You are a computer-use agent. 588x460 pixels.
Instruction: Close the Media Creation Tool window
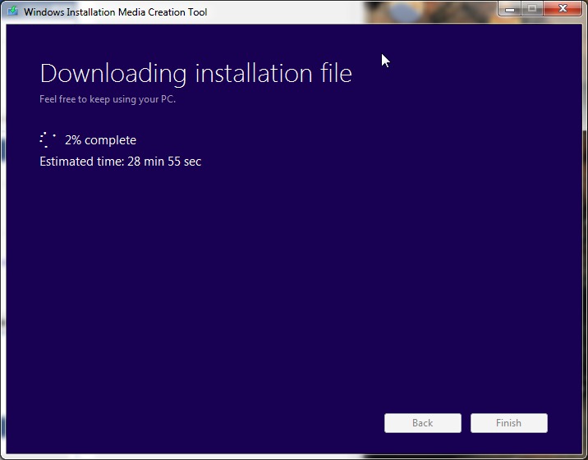coord(563,8)
